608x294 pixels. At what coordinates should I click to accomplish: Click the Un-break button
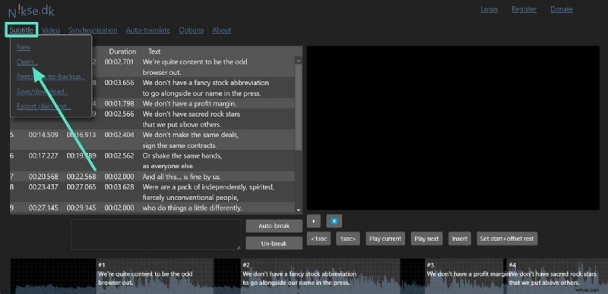tap(274, 243)
